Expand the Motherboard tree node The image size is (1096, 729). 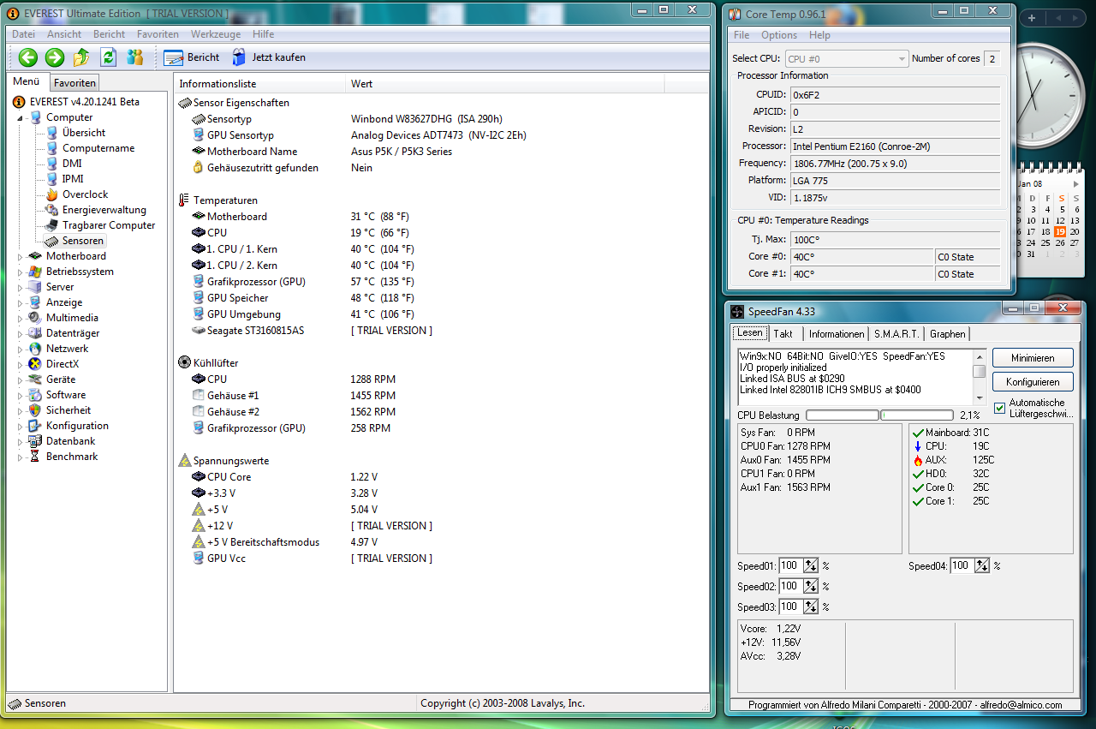(21, 256)
